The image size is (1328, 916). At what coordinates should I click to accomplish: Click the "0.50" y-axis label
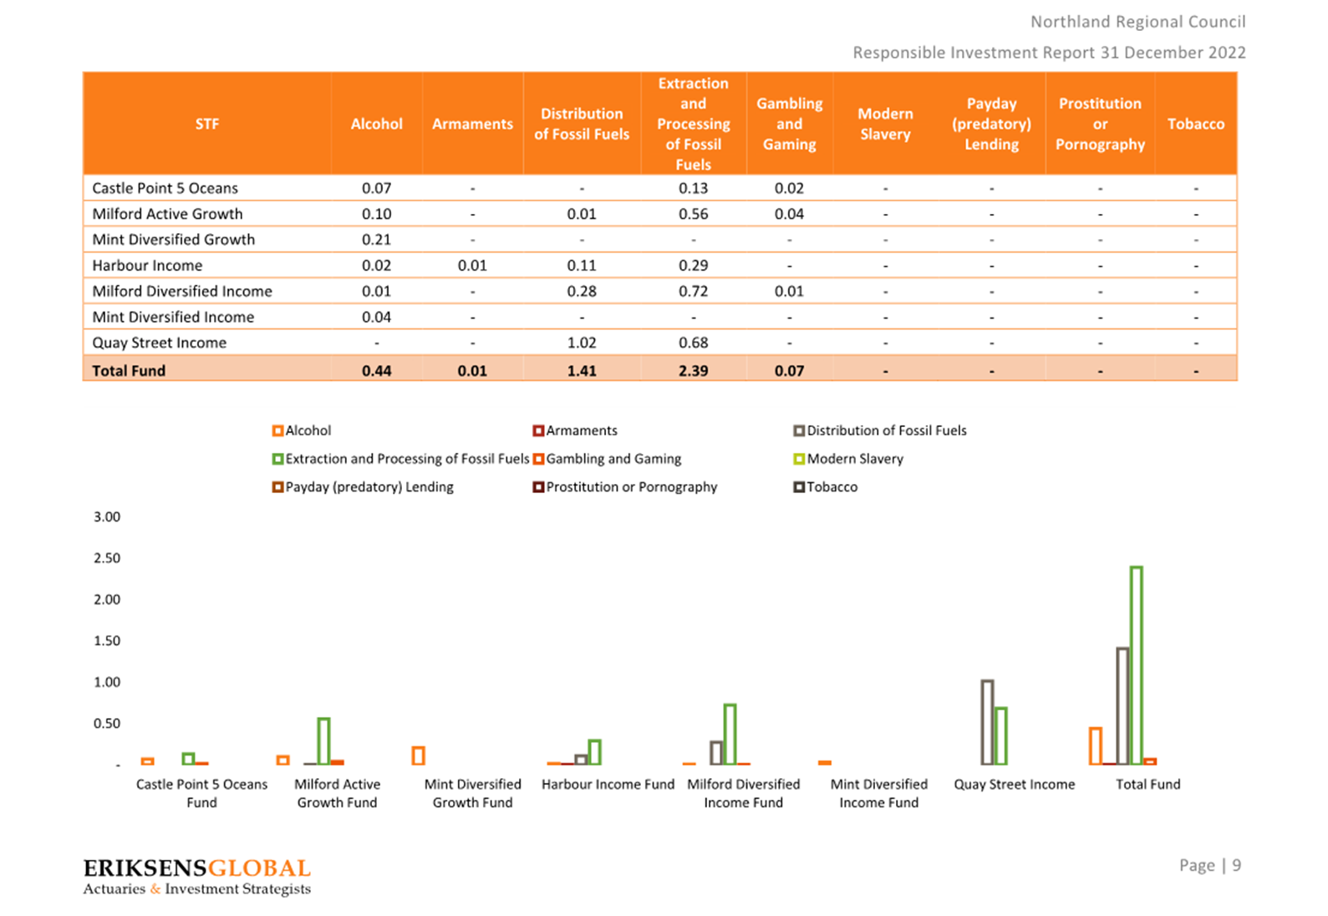[107, 724]
